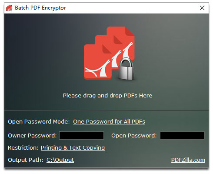Click the Owner Password label
Viewport: 213px width, 174px height.
click(32, 136)
